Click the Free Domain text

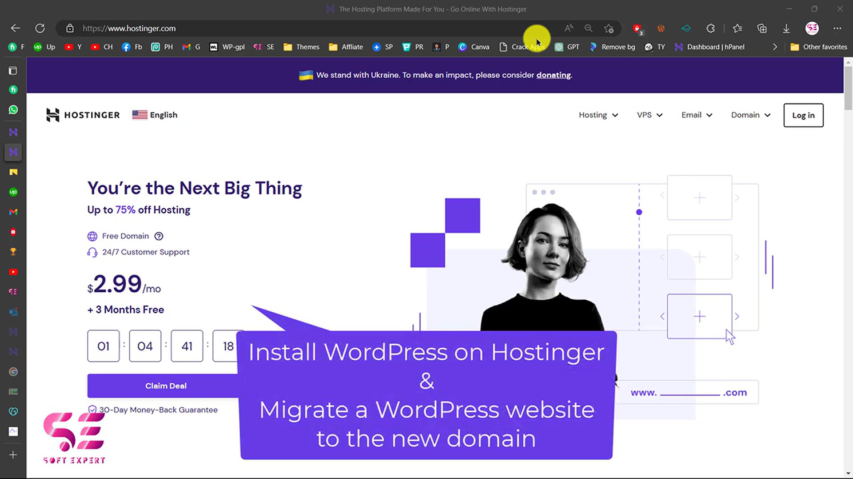click(x=125, y=236)
